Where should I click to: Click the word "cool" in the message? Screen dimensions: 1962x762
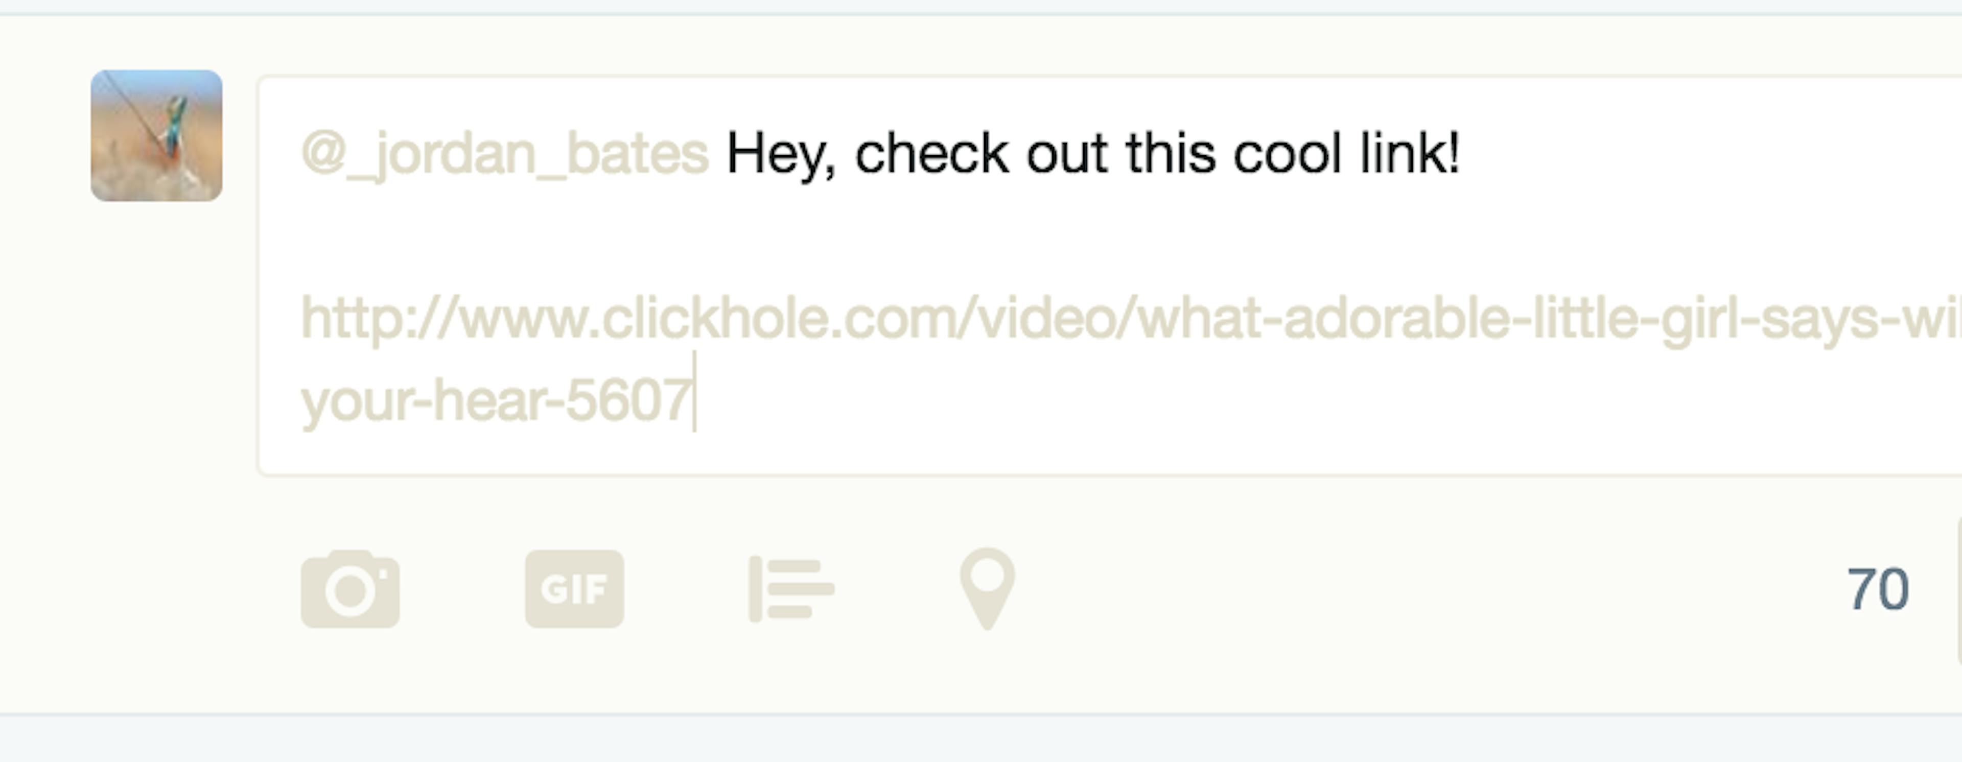click(x=1287, y=153)
